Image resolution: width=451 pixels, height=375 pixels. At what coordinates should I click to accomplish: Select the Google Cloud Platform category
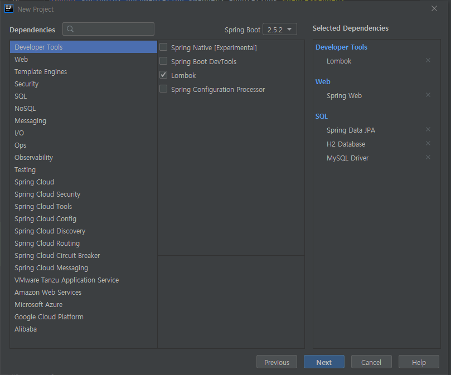(84, 317)
